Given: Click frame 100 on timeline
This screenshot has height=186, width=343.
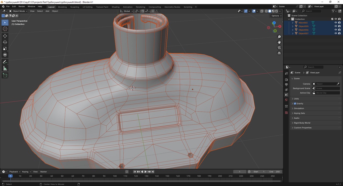Looking at the screenshot, I should (115, 176).
